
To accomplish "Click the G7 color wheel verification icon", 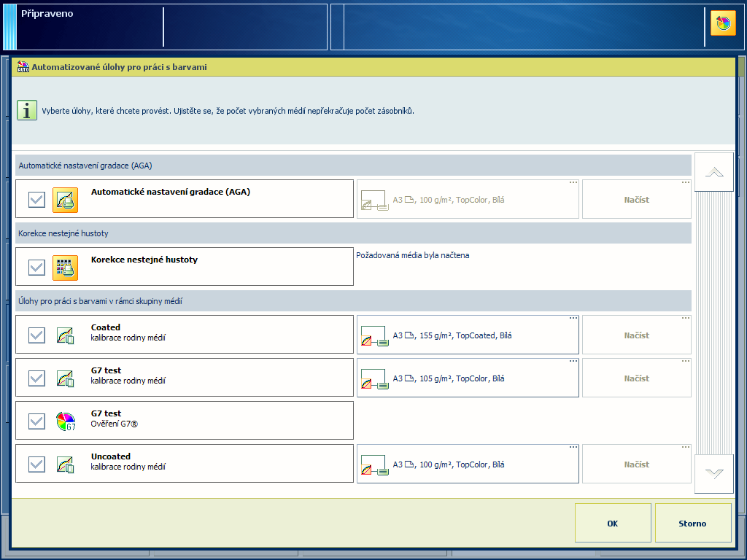I will [x=66, y=421].
